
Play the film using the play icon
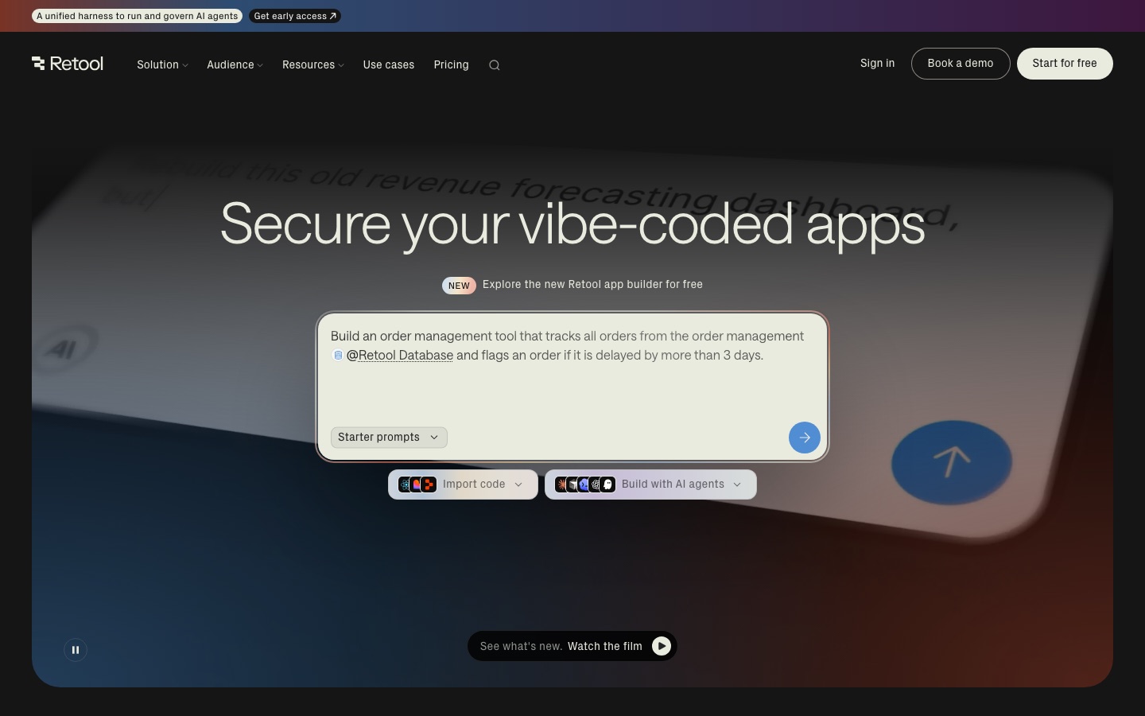coord(662,646)
